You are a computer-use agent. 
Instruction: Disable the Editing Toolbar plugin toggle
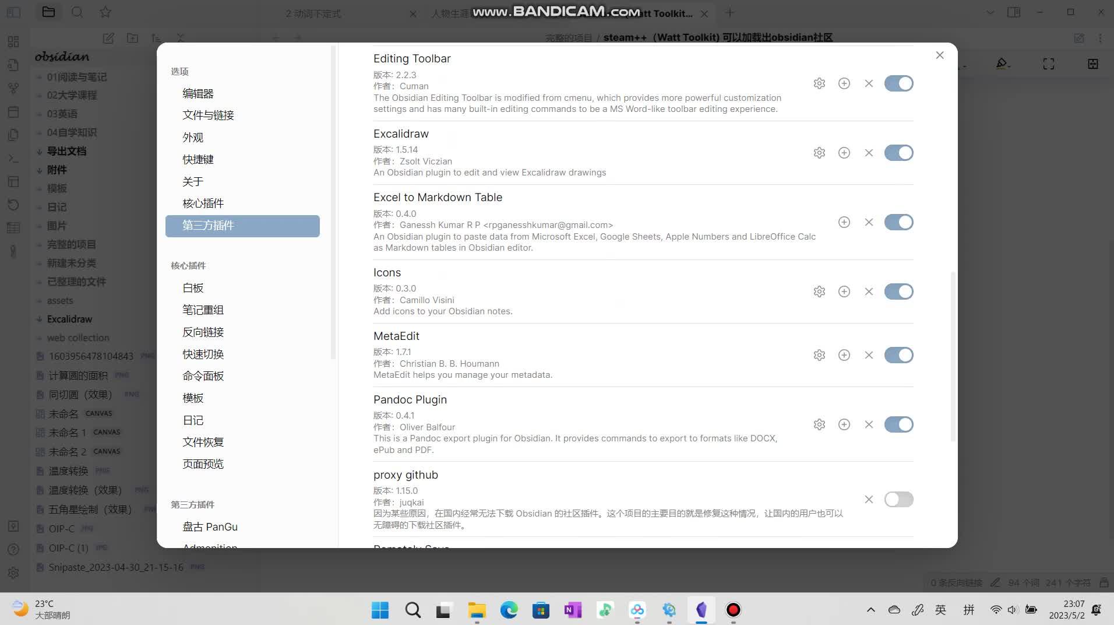[x=898, y=83]
